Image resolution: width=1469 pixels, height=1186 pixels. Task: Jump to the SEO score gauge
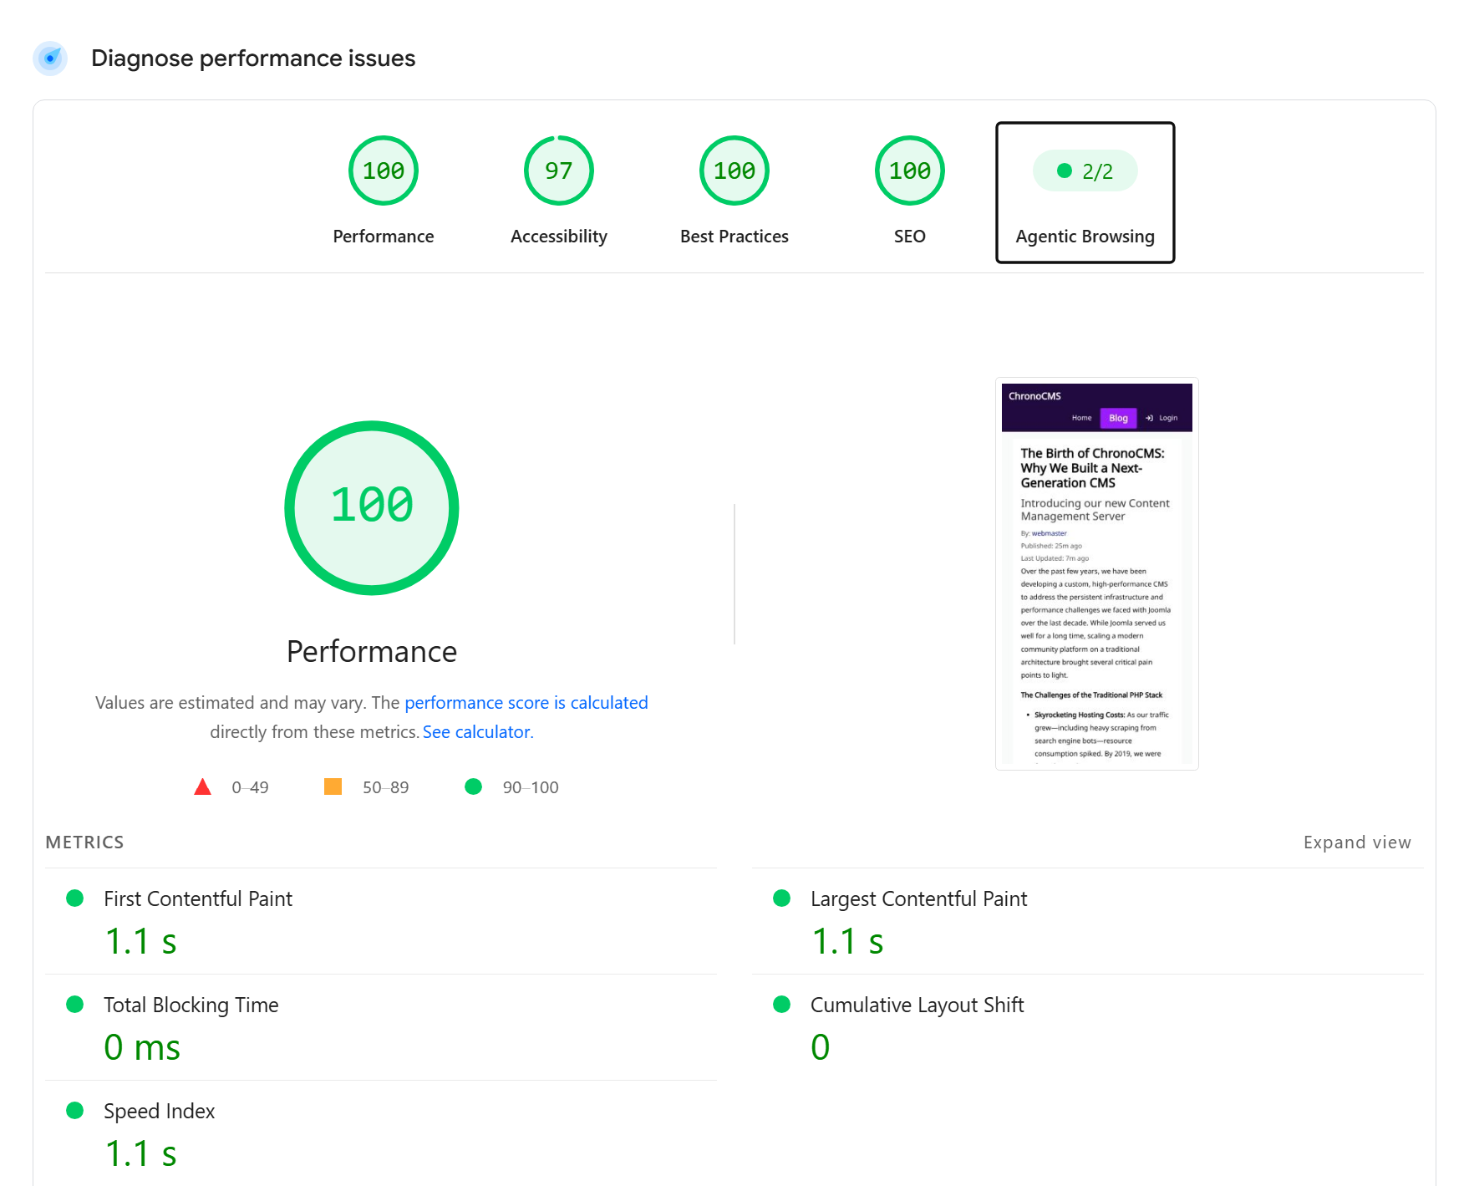click(x=910, y=191)
